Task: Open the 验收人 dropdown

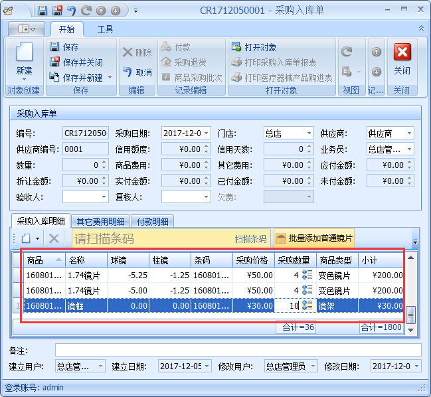Action: pyautogui.click(x=104, y=197)
